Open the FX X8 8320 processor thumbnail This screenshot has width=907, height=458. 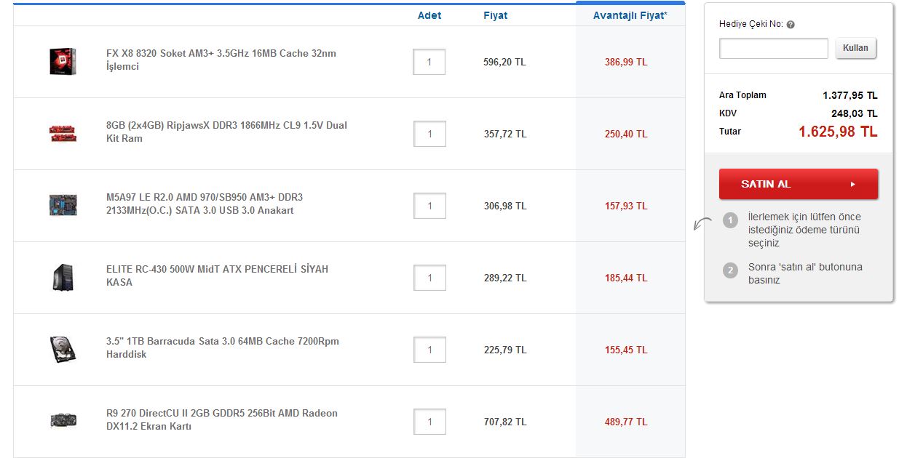[x=63, y=62]
